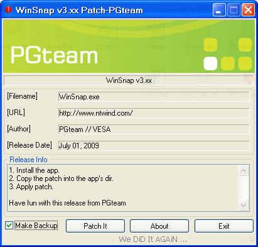258x247 pixels.
Task: Click the title bar text WinSnap v3.xx Patch-PGteam
Action: click(x=79, y=10)
